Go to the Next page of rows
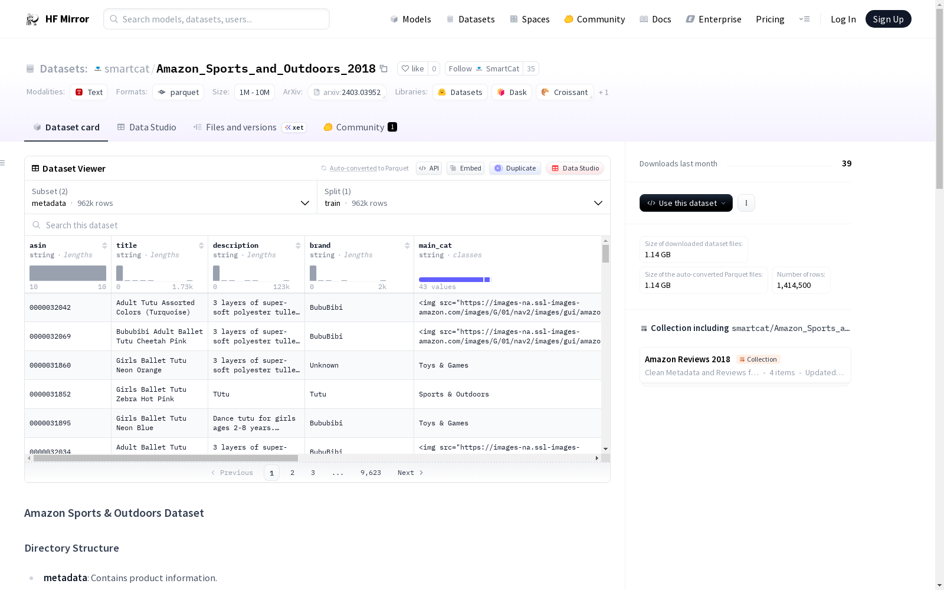The width and height of the screenshot is (944, 590). 410,473
